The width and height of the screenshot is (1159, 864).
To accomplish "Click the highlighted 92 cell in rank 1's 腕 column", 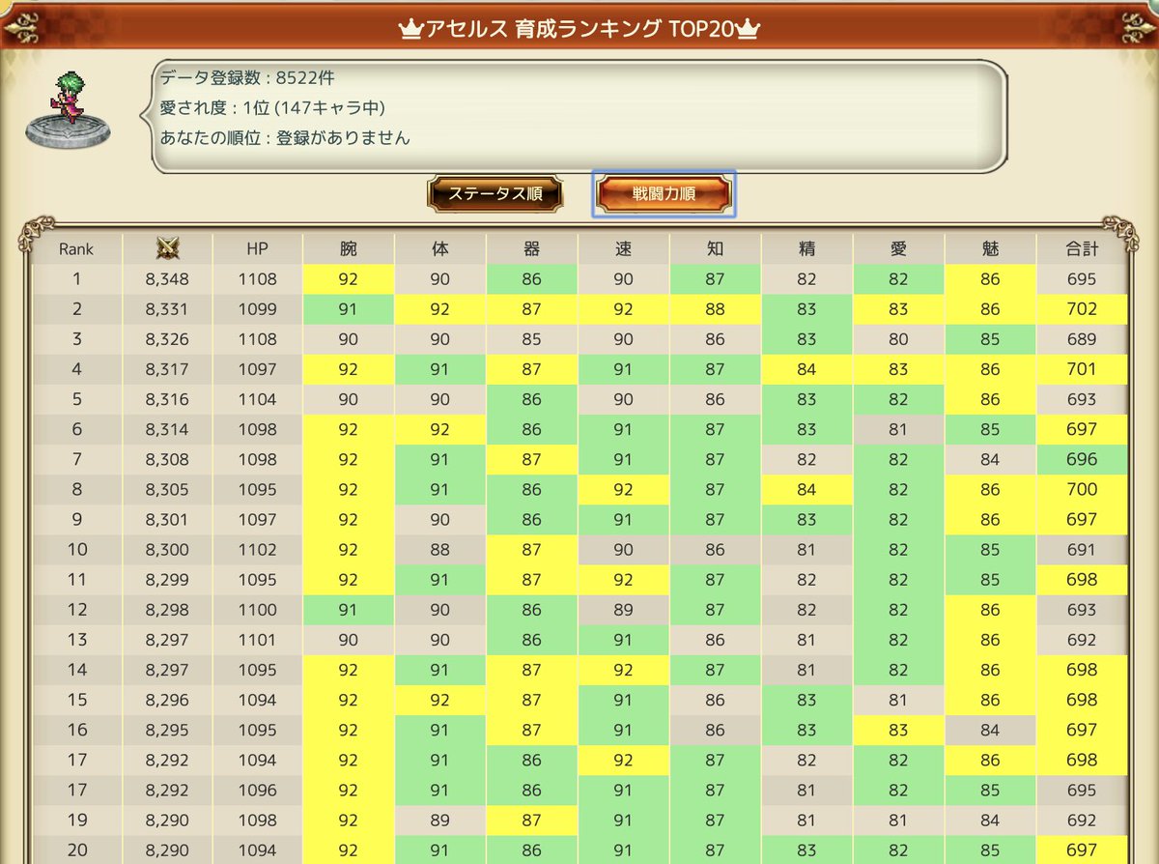I will pos(349,278).
